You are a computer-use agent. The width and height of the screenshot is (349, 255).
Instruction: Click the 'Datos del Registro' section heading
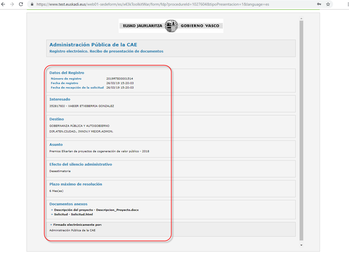pyautogui.click(x=67, y=73)
